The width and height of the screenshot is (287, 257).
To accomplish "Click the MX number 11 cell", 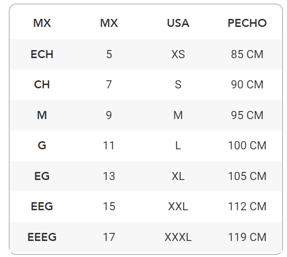I will coord(109,146).
